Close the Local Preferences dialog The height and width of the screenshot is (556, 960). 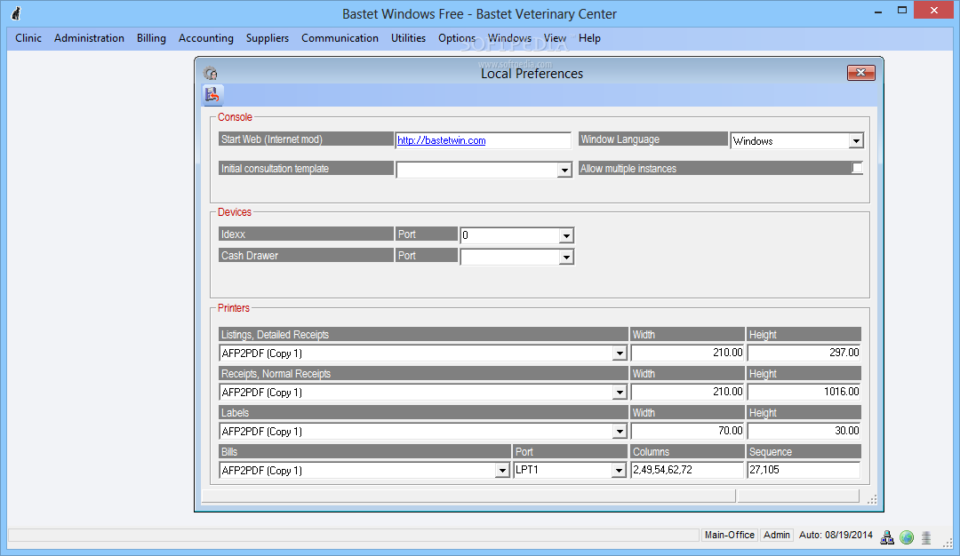click(x=860, y=73)
